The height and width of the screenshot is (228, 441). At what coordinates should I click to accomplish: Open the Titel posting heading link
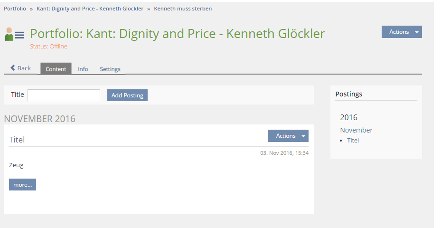pyautogui.click(x=17, y=140)
